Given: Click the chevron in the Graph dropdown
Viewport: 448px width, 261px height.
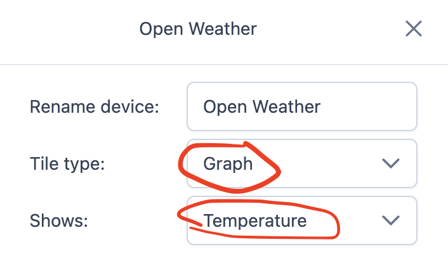Looking at the screenshot, I should tap(392, 163).
